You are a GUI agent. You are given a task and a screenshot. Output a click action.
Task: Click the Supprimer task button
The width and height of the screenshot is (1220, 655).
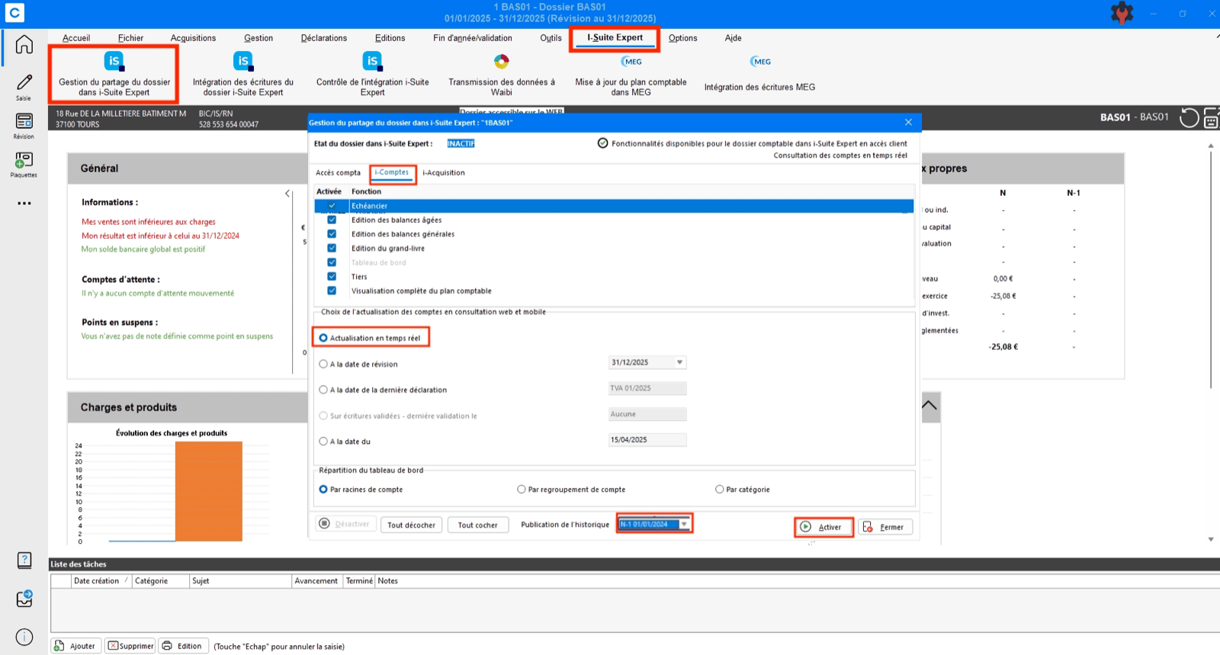pyautogui.click(x=130, y=646)
